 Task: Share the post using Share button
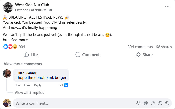click(x=144, y=55)
